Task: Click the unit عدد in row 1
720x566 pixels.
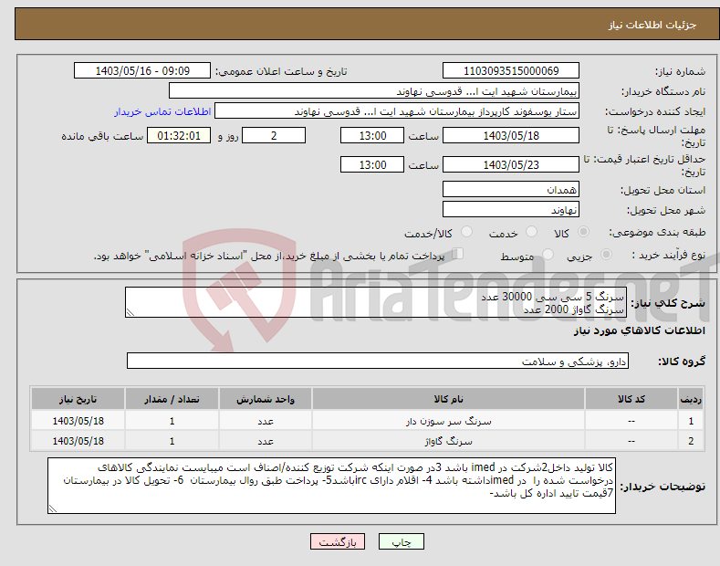Action: click(266, 421)
